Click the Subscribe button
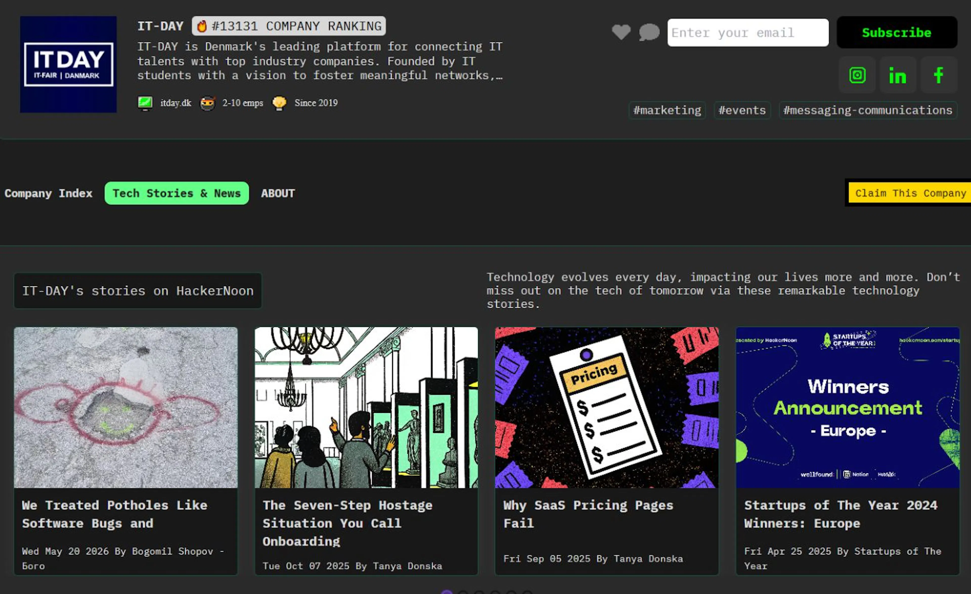The height and width of the screenshot is (594, 971). pos(897,32)
